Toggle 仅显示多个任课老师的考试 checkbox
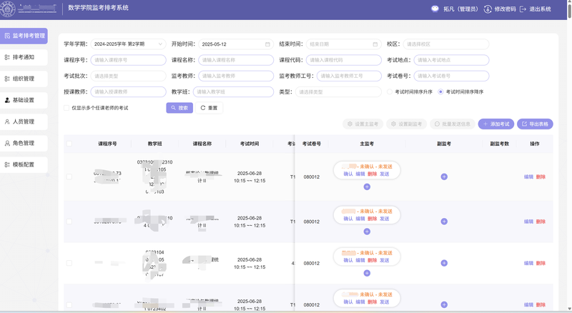The width and height of the screenshot is (572, 313). point(66,108)
